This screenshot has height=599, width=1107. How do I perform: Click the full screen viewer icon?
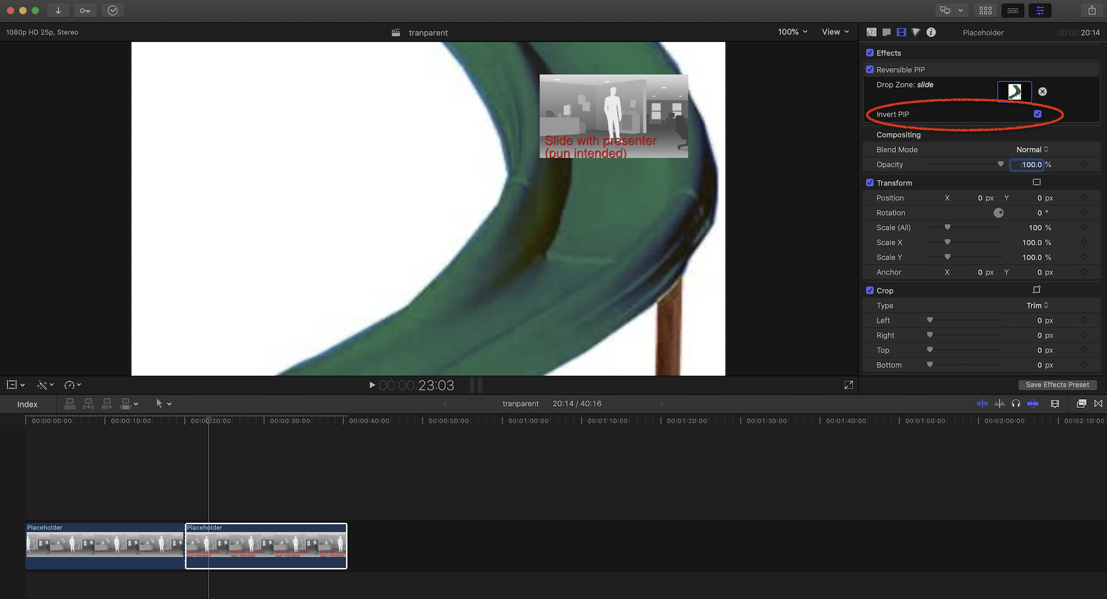(848, 385)
